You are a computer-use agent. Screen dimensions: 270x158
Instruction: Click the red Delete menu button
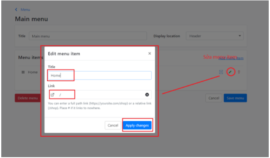pos(28,98)
